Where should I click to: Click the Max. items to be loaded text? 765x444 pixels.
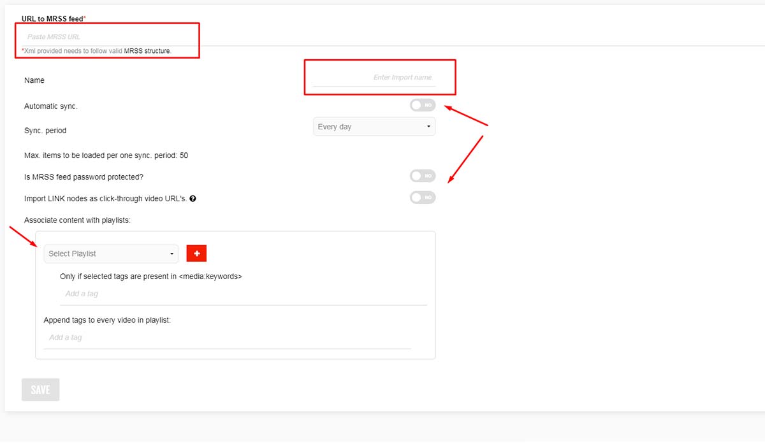106,155
